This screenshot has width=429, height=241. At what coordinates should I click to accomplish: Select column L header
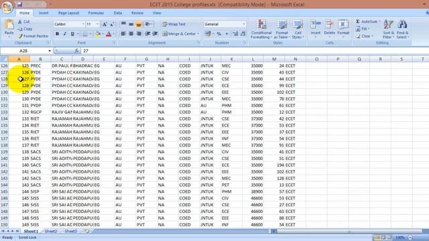(x=253, y=59)
